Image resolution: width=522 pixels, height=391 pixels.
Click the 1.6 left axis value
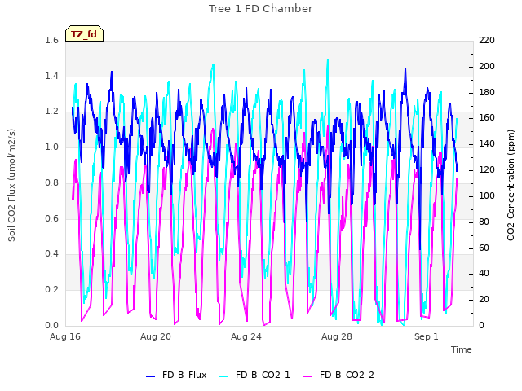coord(52,40)
